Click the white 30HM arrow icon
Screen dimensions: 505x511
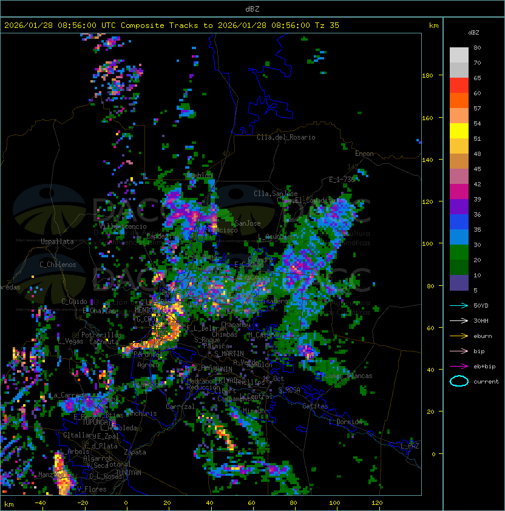459,320
